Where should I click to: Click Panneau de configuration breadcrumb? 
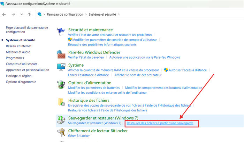point(65,15)
